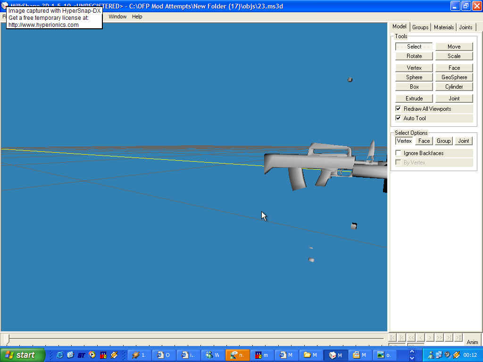Click the network connections tray icon
Viewport: 483px width, 362px height.
[x=439, y=355]
